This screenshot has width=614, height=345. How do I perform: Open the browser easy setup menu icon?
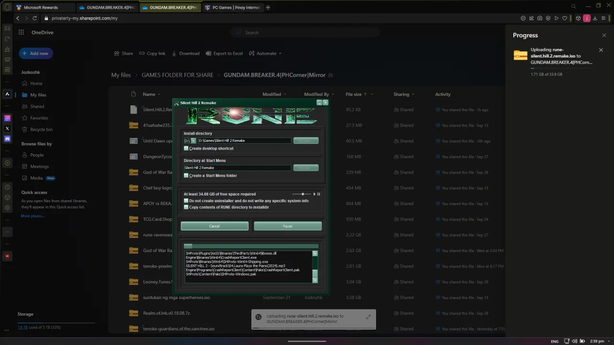(x=604, y=18)
